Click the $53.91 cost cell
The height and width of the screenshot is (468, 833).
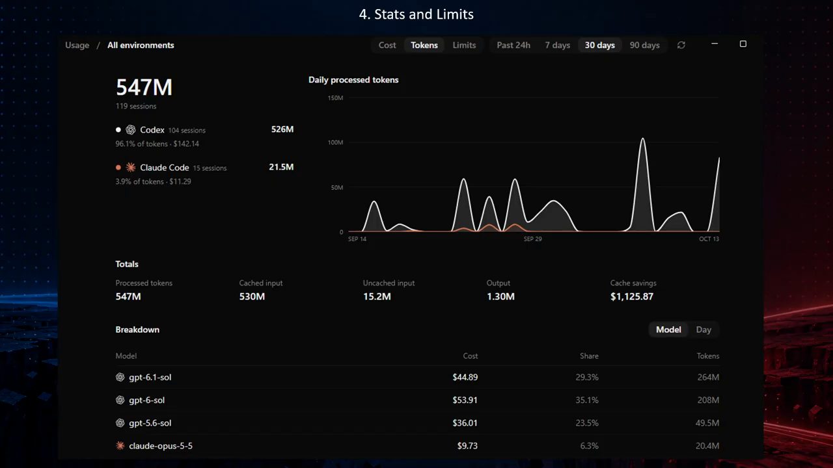coord(465,400)
